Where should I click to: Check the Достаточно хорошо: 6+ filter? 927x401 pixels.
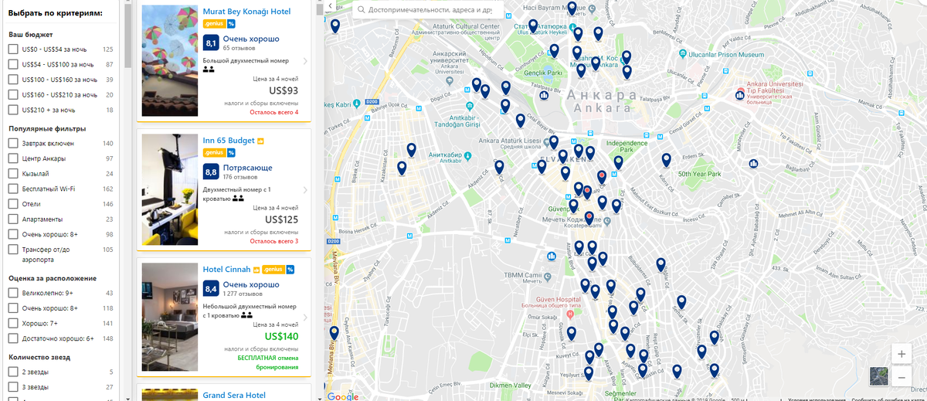[13, 338]
